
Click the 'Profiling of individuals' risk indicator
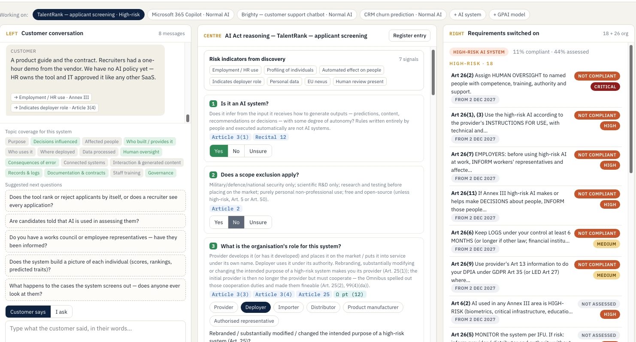[290, 70]
